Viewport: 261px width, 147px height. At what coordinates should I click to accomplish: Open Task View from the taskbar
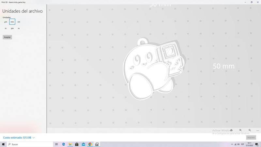56,144
